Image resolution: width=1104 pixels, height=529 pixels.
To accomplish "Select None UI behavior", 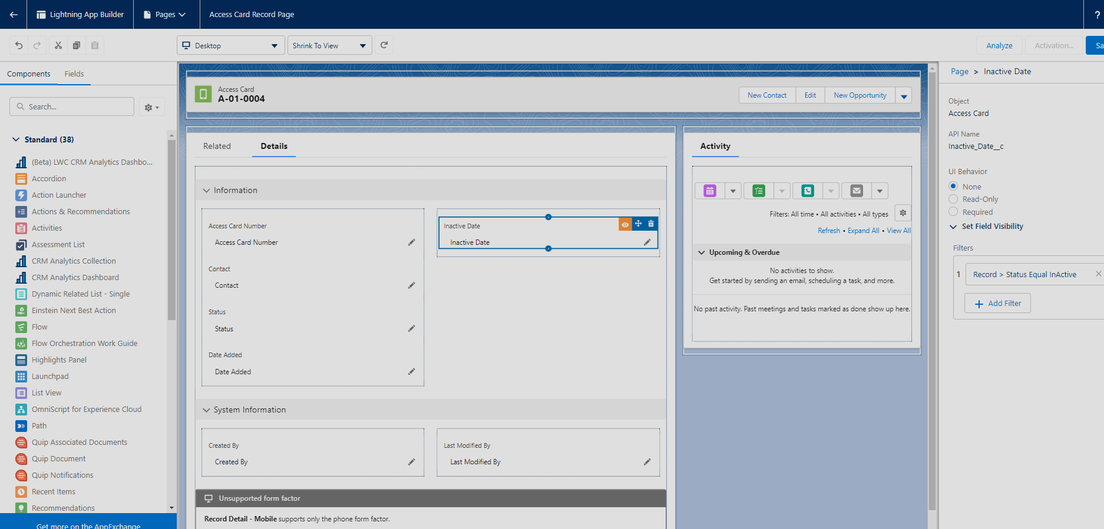I will pyautogui.click(x=953, y=186).
